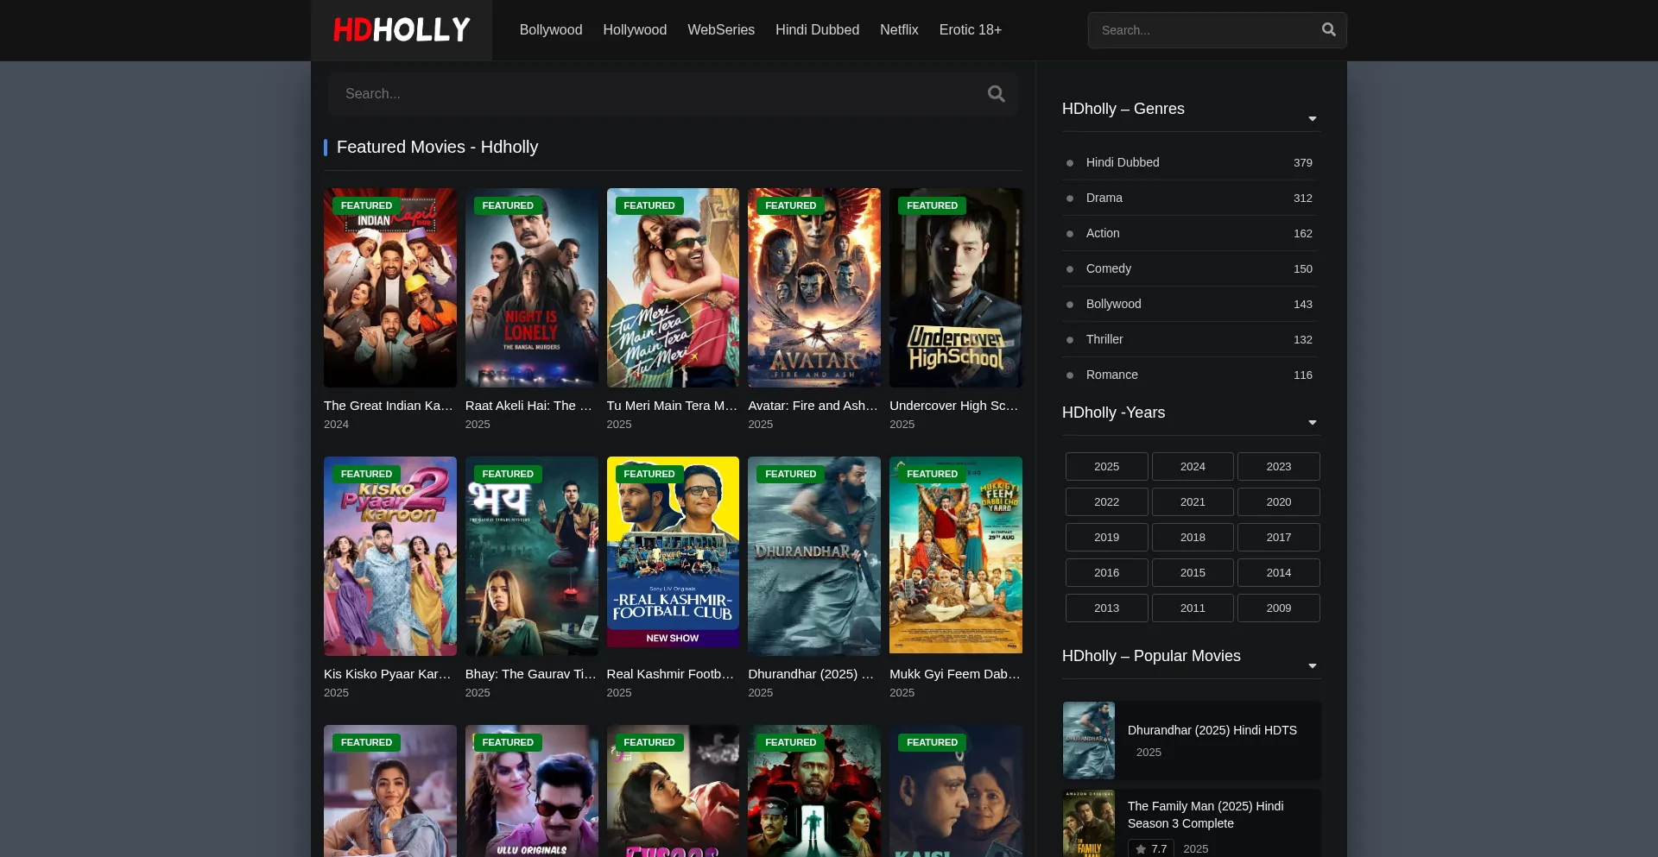This screenshot has height=857, width=1658.
Task: Select the 2023 year button
Action: coord(1279,466)
